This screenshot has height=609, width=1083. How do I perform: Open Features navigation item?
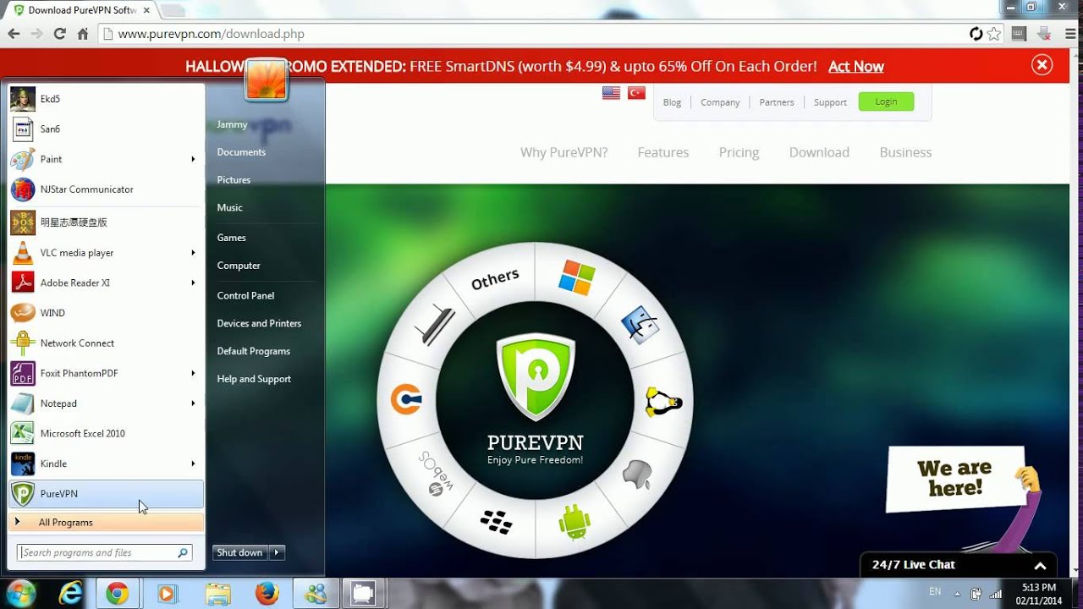tap(663, 152)
